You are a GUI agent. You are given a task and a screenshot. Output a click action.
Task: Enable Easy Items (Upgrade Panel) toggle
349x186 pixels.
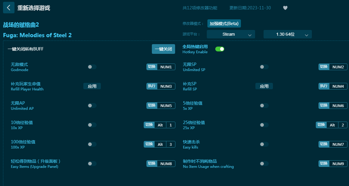(x=92, y=164)
